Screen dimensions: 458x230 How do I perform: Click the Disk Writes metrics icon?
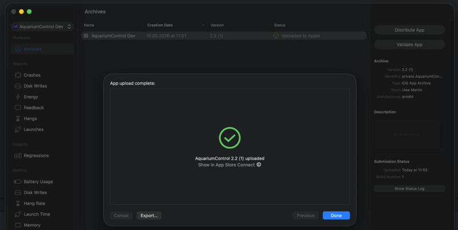18,192
